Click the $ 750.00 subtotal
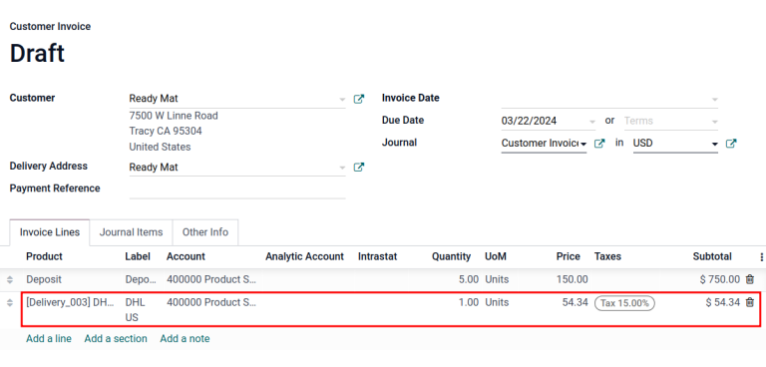The image size is (766, 367). point(719,279)
